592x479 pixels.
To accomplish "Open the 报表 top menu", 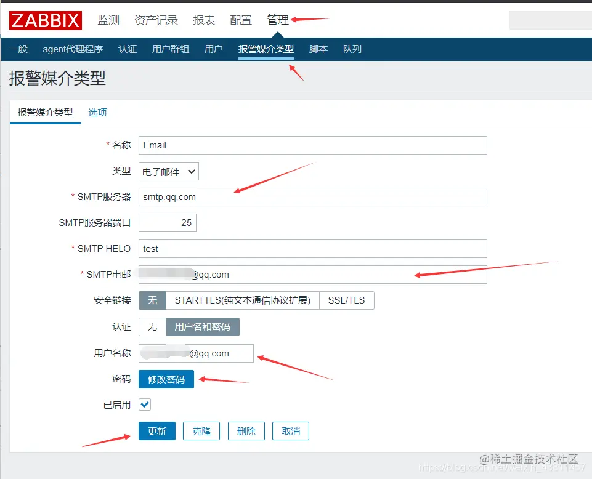I will click(204, 20).
